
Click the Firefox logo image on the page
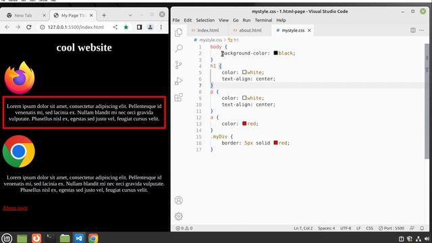point(20,78)
